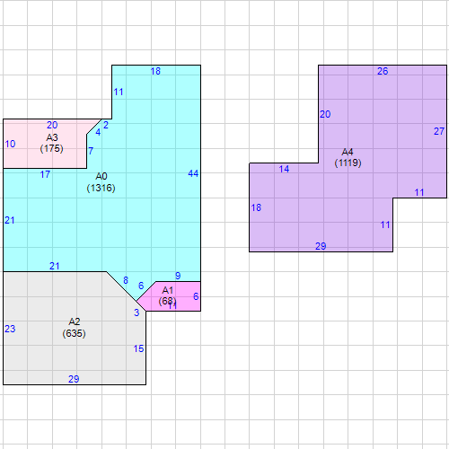Viewport: 449px width, 449px height.
Task: Click the 10 dimension on A3
Action: (10, 144)
